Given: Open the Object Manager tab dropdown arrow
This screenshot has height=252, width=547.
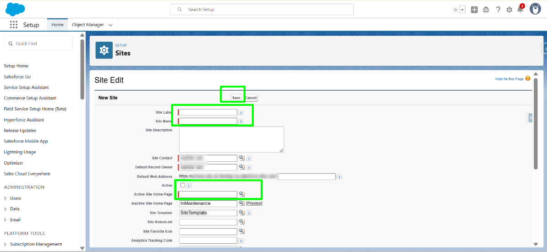Looking at the screenshot, I should (110, 25).
